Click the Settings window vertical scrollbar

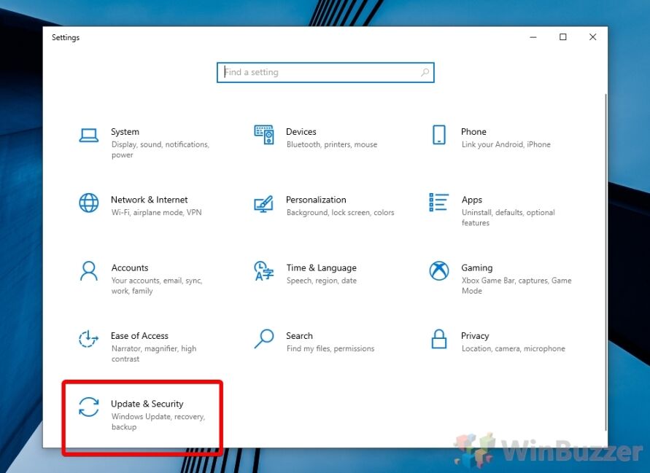click(605, 262)
